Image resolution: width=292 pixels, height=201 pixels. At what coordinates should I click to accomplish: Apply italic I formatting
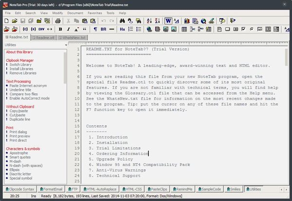(68, 29)
